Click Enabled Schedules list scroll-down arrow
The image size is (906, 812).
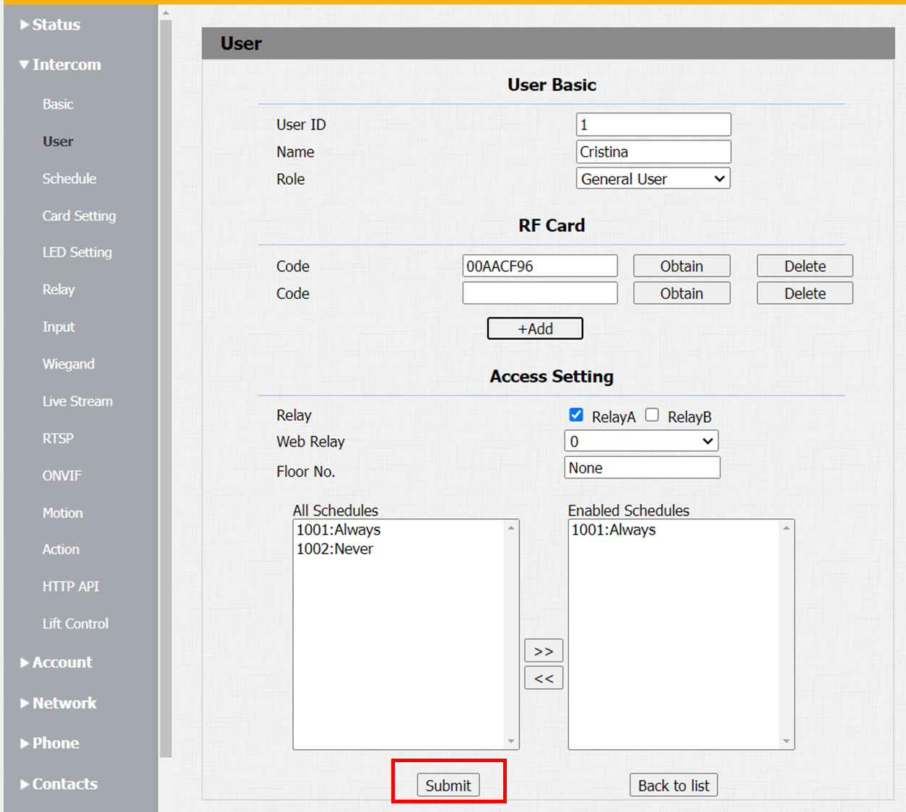tap(786, 741)
